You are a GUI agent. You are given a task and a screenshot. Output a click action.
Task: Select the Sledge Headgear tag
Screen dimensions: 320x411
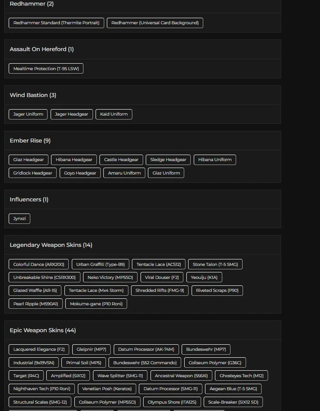(x=168, y=160)
